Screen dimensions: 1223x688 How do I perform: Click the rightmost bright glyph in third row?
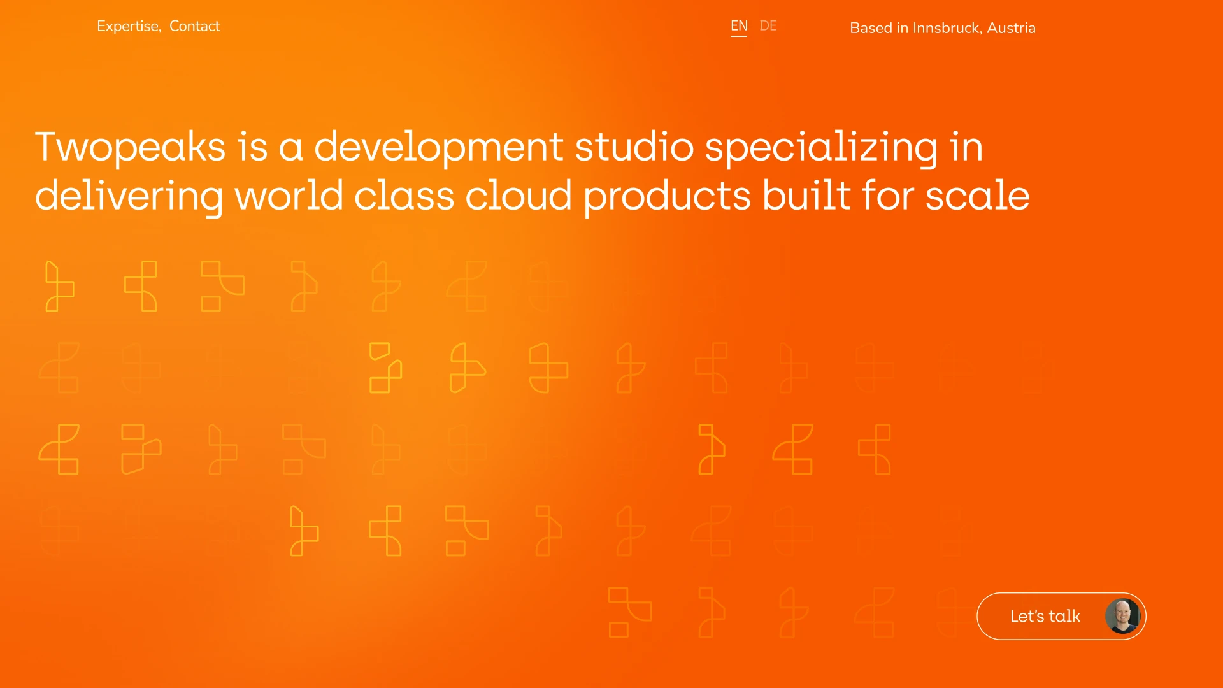click(x=875, y=449)
